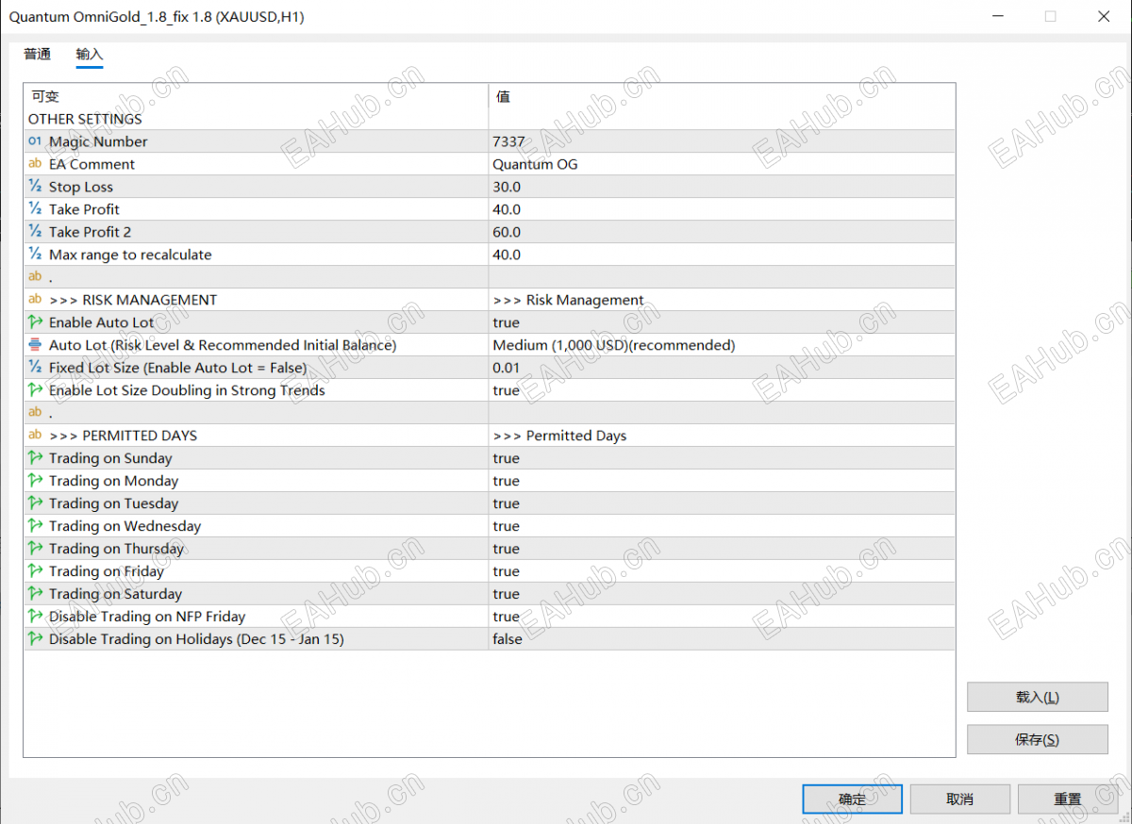Click the boolean icon beside Trading on Saturday
Viewport: 1132px width, 824px height.
[x=35, y=594]
